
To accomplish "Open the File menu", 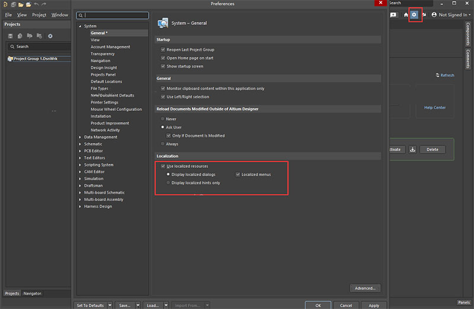I will click(x=8, y=15).
